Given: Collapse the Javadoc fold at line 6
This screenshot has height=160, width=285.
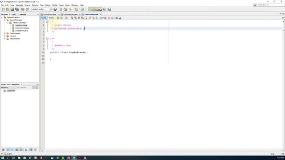Looking at the screenshot, I should (47, 39).
